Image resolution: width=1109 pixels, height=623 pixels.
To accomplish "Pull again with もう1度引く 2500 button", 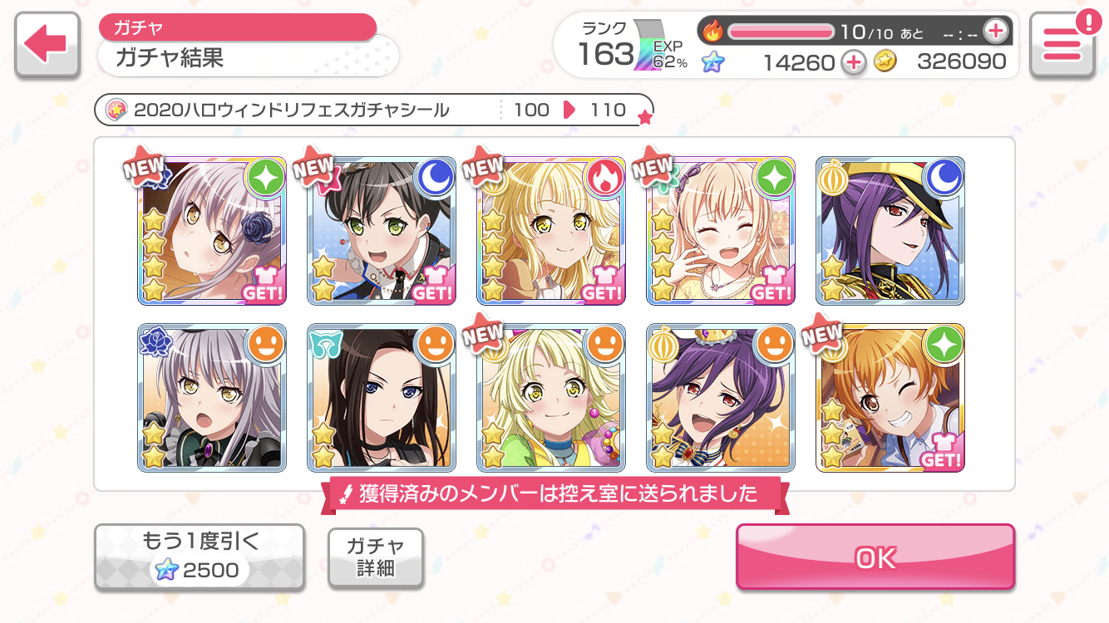I will (199, 557).
